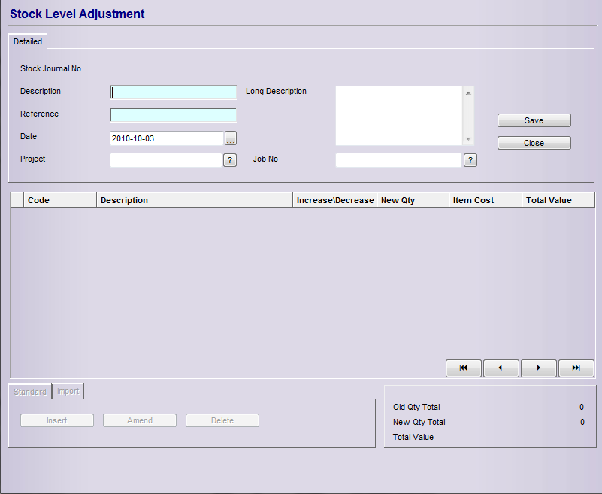
Task: Switch to the Detailed tab
Action: click(x=28, y=41)
